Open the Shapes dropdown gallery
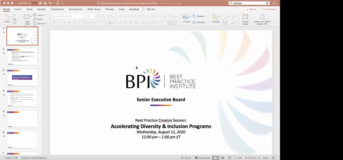 tap(200, 16)
